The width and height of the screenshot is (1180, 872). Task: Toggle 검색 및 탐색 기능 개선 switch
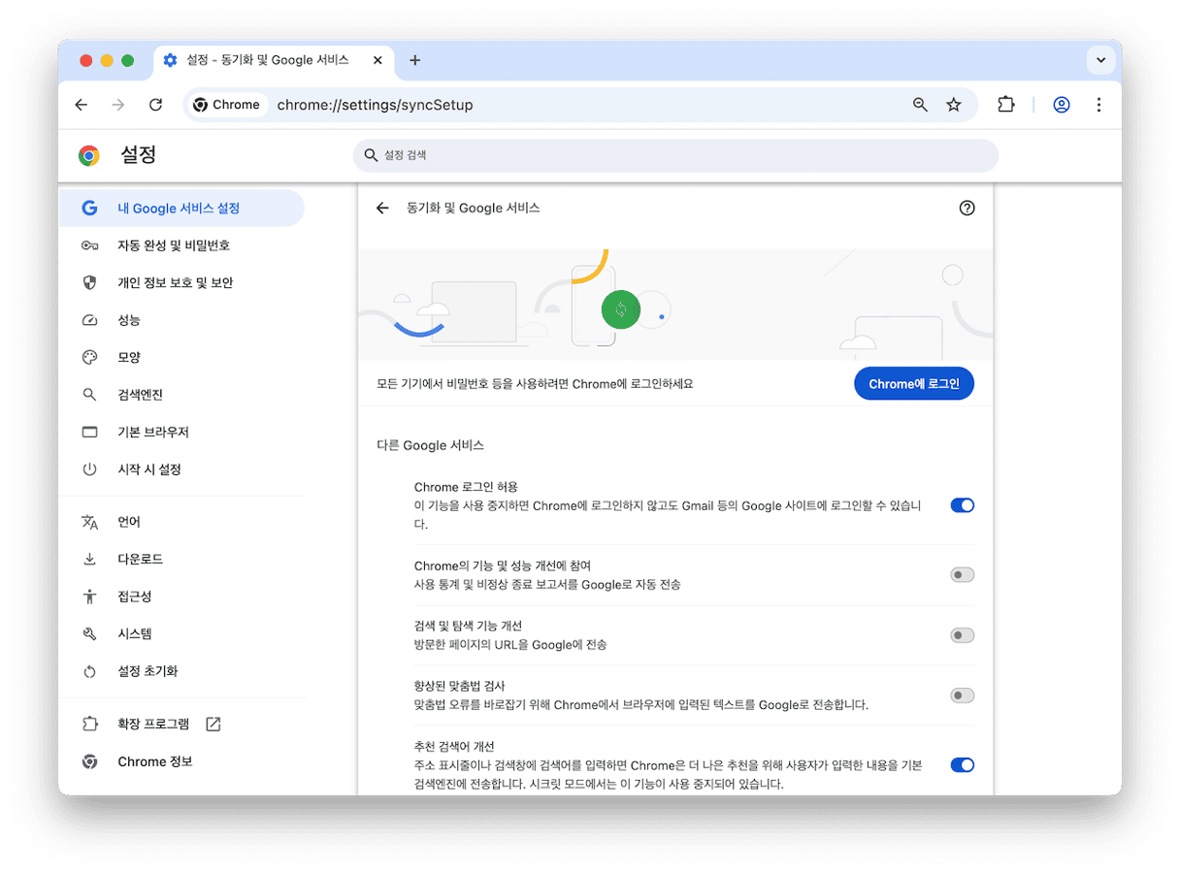962,635
